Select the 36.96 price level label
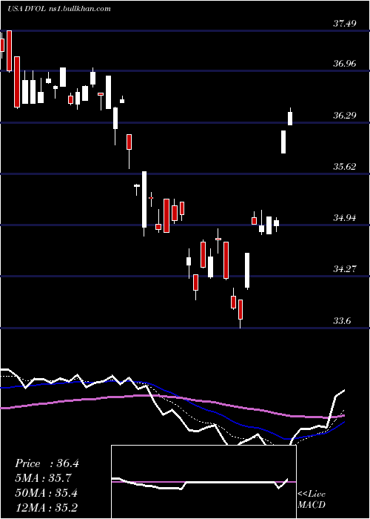Screen dimensions: 370x519 point(345,63)
